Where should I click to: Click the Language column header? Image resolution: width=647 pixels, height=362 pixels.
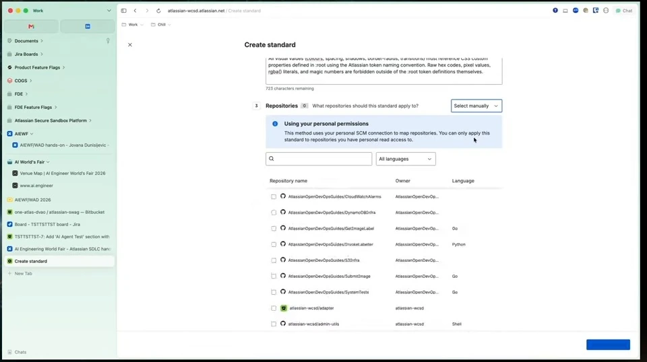click(463, 181)
